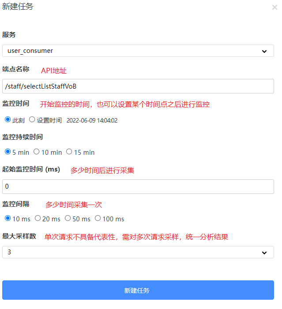
Task: Click the 监控间隔 label
Action: (16, 204)
